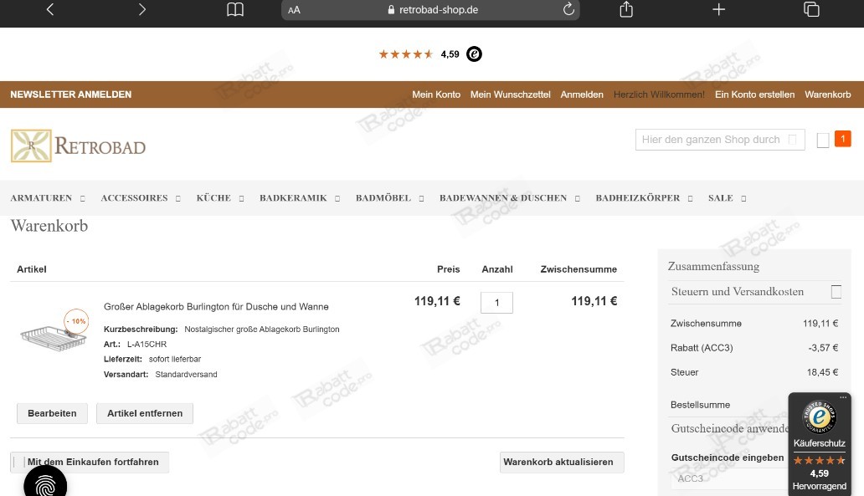This screenshot has height=496, width=864.
Task: Tap the AA reader text size button
Action: click(x=294, y=10)
